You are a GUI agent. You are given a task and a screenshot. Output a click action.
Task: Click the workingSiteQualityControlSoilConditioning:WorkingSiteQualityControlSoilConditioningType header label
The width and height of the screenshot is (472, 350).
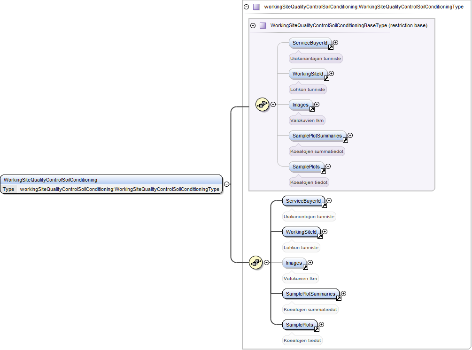(364, 7)
